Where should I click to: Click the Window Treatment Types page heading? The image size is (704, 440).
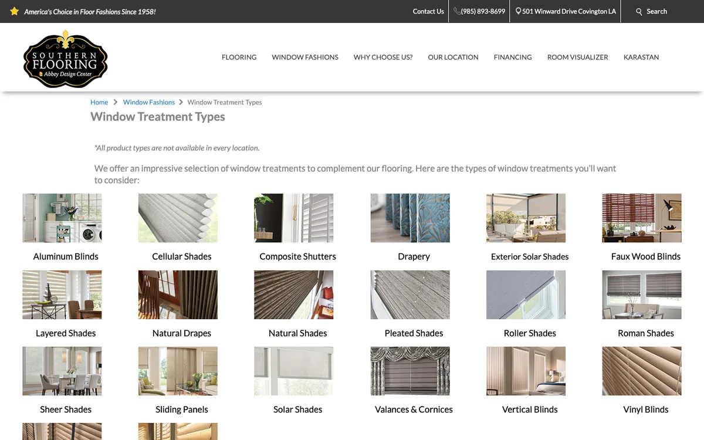pos(158,117)
